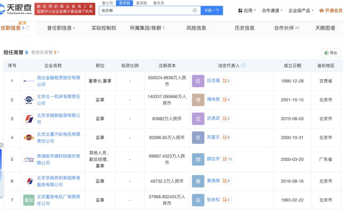Open legal representative 任志强 link
The height and width of the screenshot is (210, 343).
tap(213, 80)
